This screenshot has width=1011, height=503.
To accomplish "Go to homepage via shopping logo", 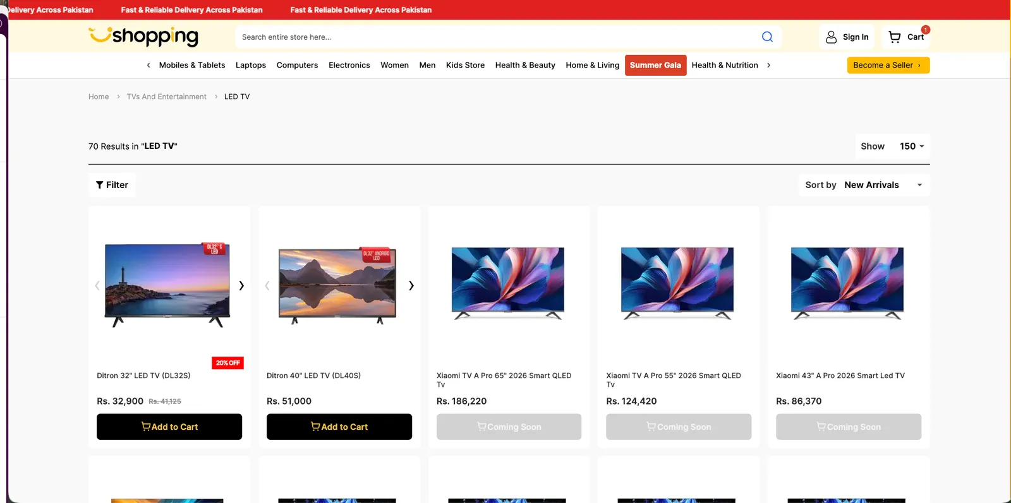I will pos(143,37).
